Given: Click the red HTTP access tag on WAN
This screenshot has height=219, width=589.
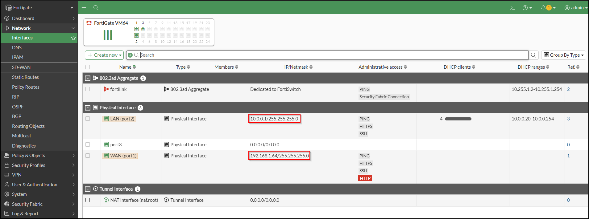Looking at the screenshot, I should 365,178.
